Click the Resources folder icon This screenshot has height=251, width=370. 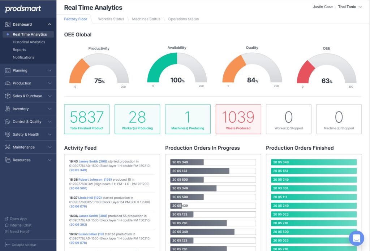click(x=8, y=160)
